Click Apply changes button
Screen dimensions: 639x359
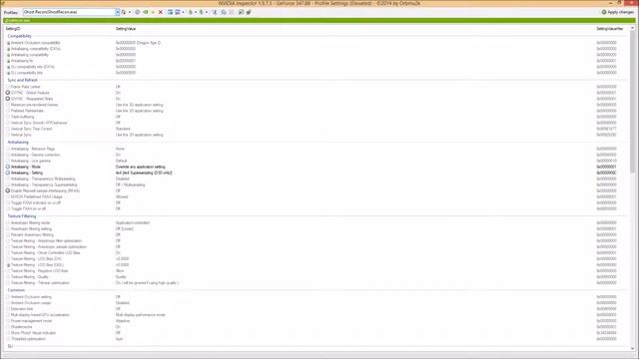617,12
